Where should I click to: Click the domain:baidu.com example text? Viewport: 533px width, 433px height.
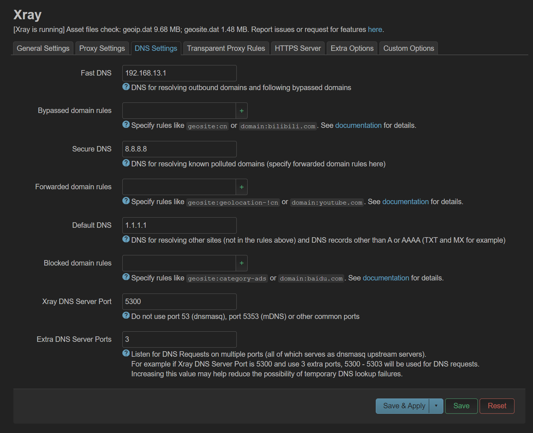point(311,279)
